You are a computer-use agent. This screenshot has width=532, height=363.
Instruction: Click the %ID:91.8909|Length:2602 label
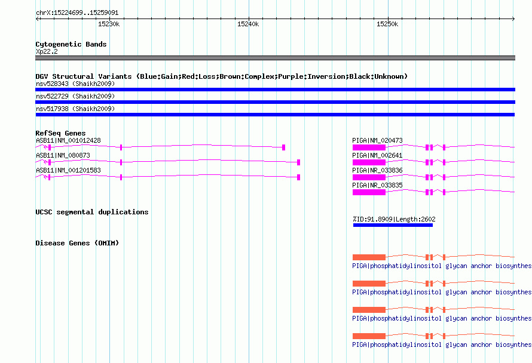(x=394, y=219)
